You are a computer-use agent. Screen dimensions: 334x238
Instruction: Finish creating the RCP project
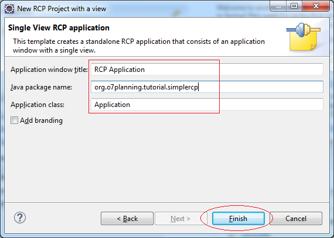[x=238, y=218]
